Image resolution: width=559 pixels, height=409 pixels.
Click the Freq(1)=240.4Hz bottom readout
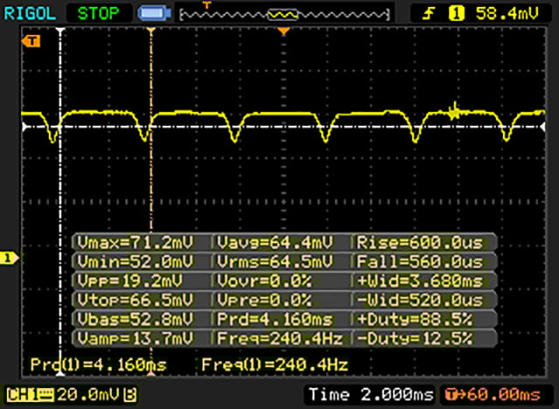pyautogui.click(x=274, y=364)
